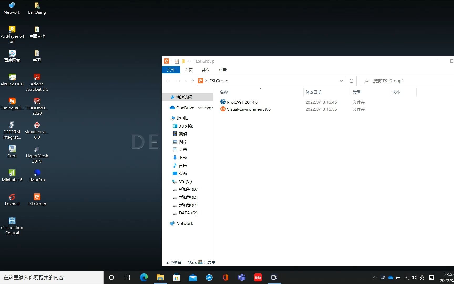The height and width of the screenshot is (284, 454).
Task: Switch to the 查看 ribbon tab
Action: click(x=223, y=70)
